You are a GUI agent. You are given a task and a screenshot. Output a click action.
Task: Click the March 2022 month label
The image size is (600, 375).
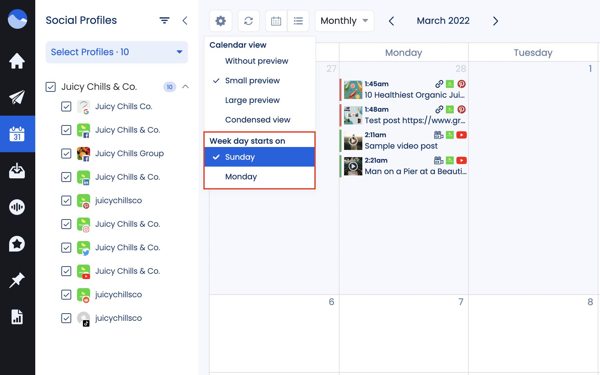coord(443,21)
